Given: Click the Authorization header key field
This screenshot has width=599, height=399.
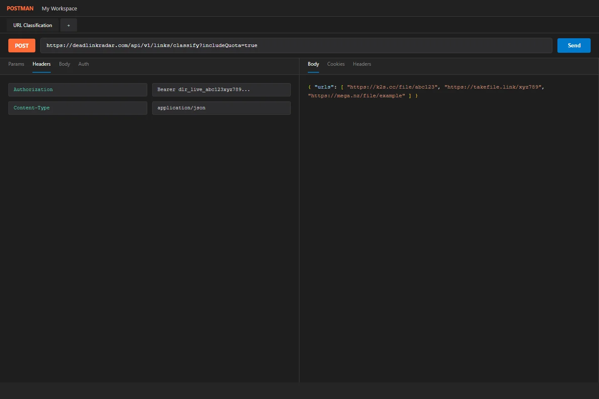Looking at the screenshot, I should pos(78,90).
